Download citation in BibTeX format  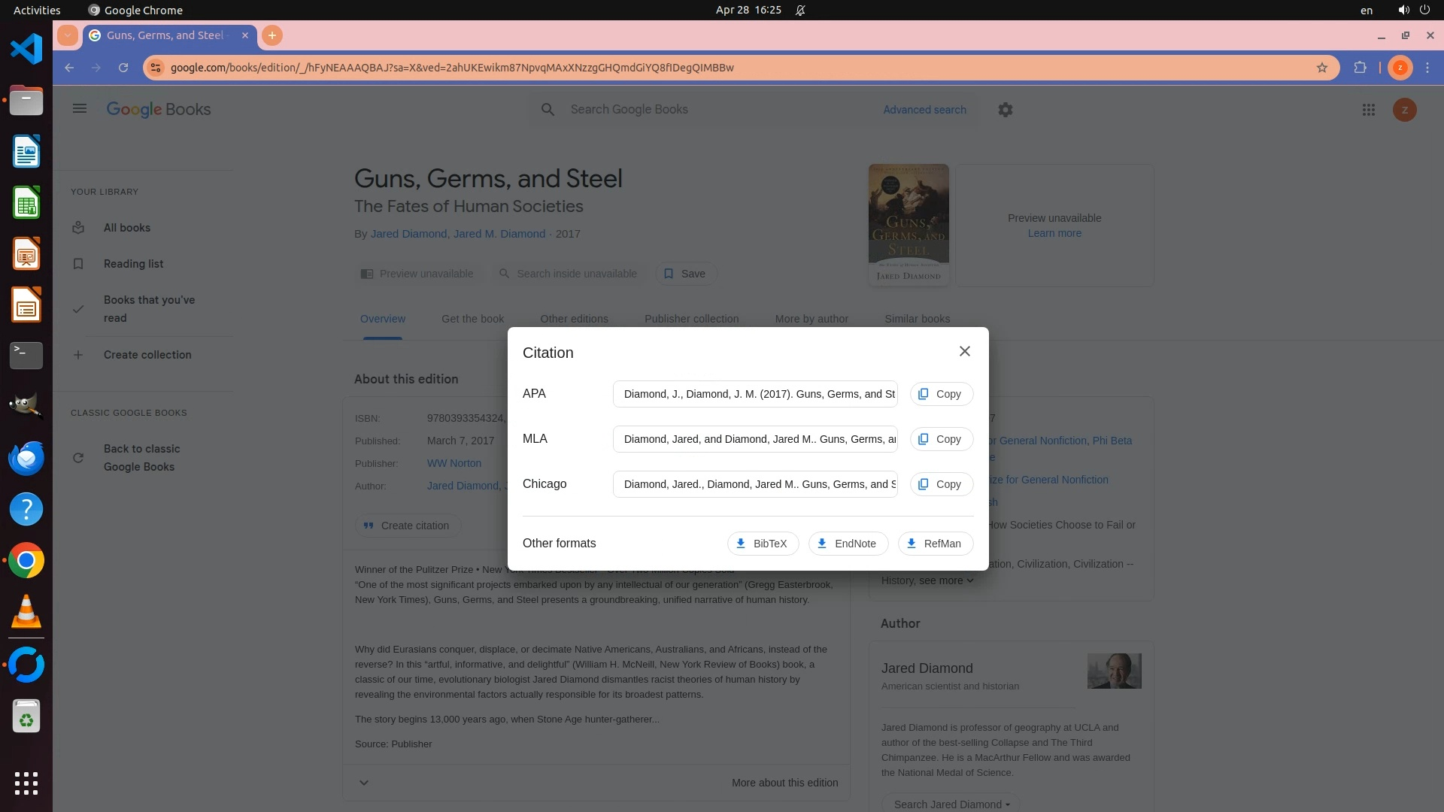click(x=762, y=544)
